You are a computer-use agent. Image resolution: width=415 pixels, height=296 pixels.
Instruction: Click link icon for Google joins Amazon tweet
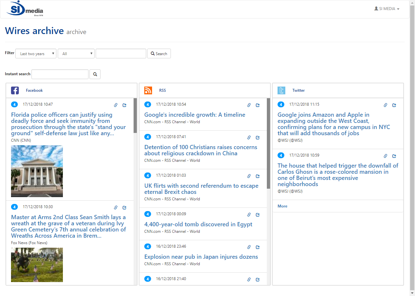click(385, 105)
